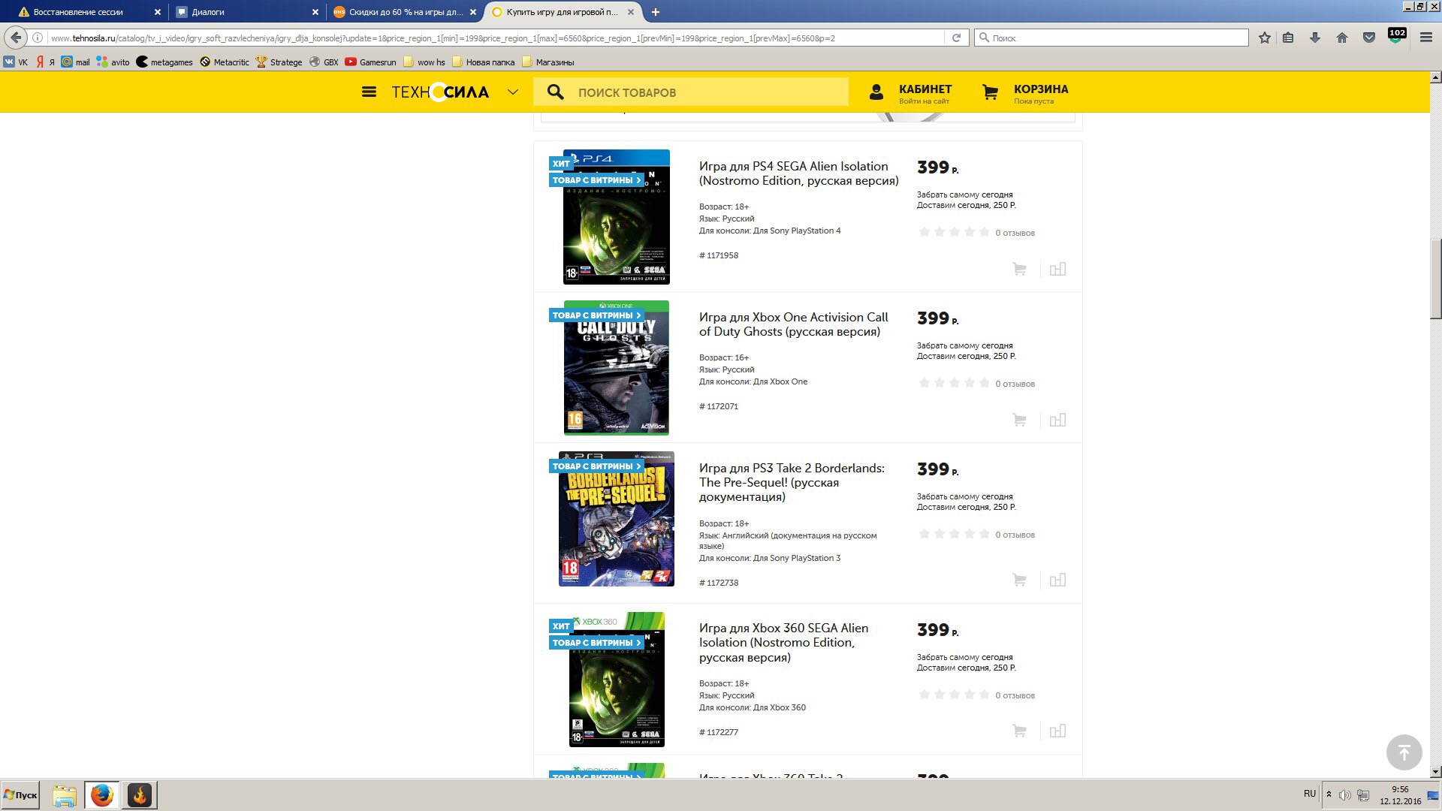Switch to 'Скидки до 60 %' browser tab

(404, 12)
